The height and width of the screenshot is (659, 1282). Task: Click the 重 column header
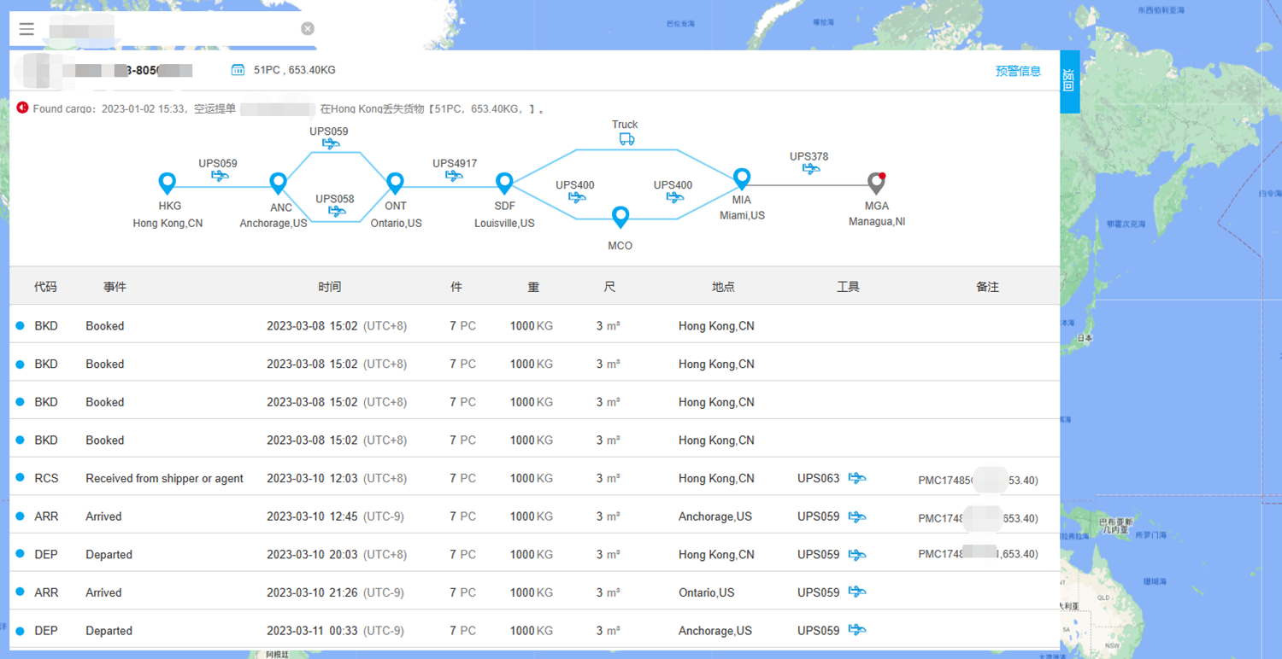pyautogui.click(x=533, y=287)
